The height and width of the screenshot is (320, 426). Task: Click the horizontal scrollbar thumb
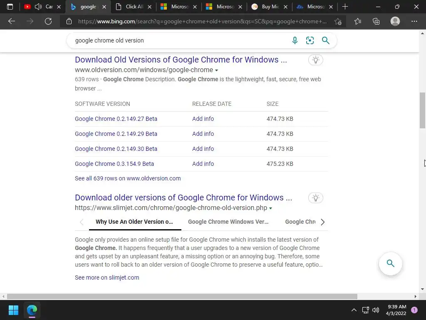click(182, 296)
